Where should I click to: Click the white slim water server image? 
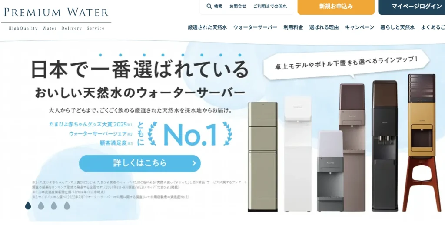pos(298,154)
